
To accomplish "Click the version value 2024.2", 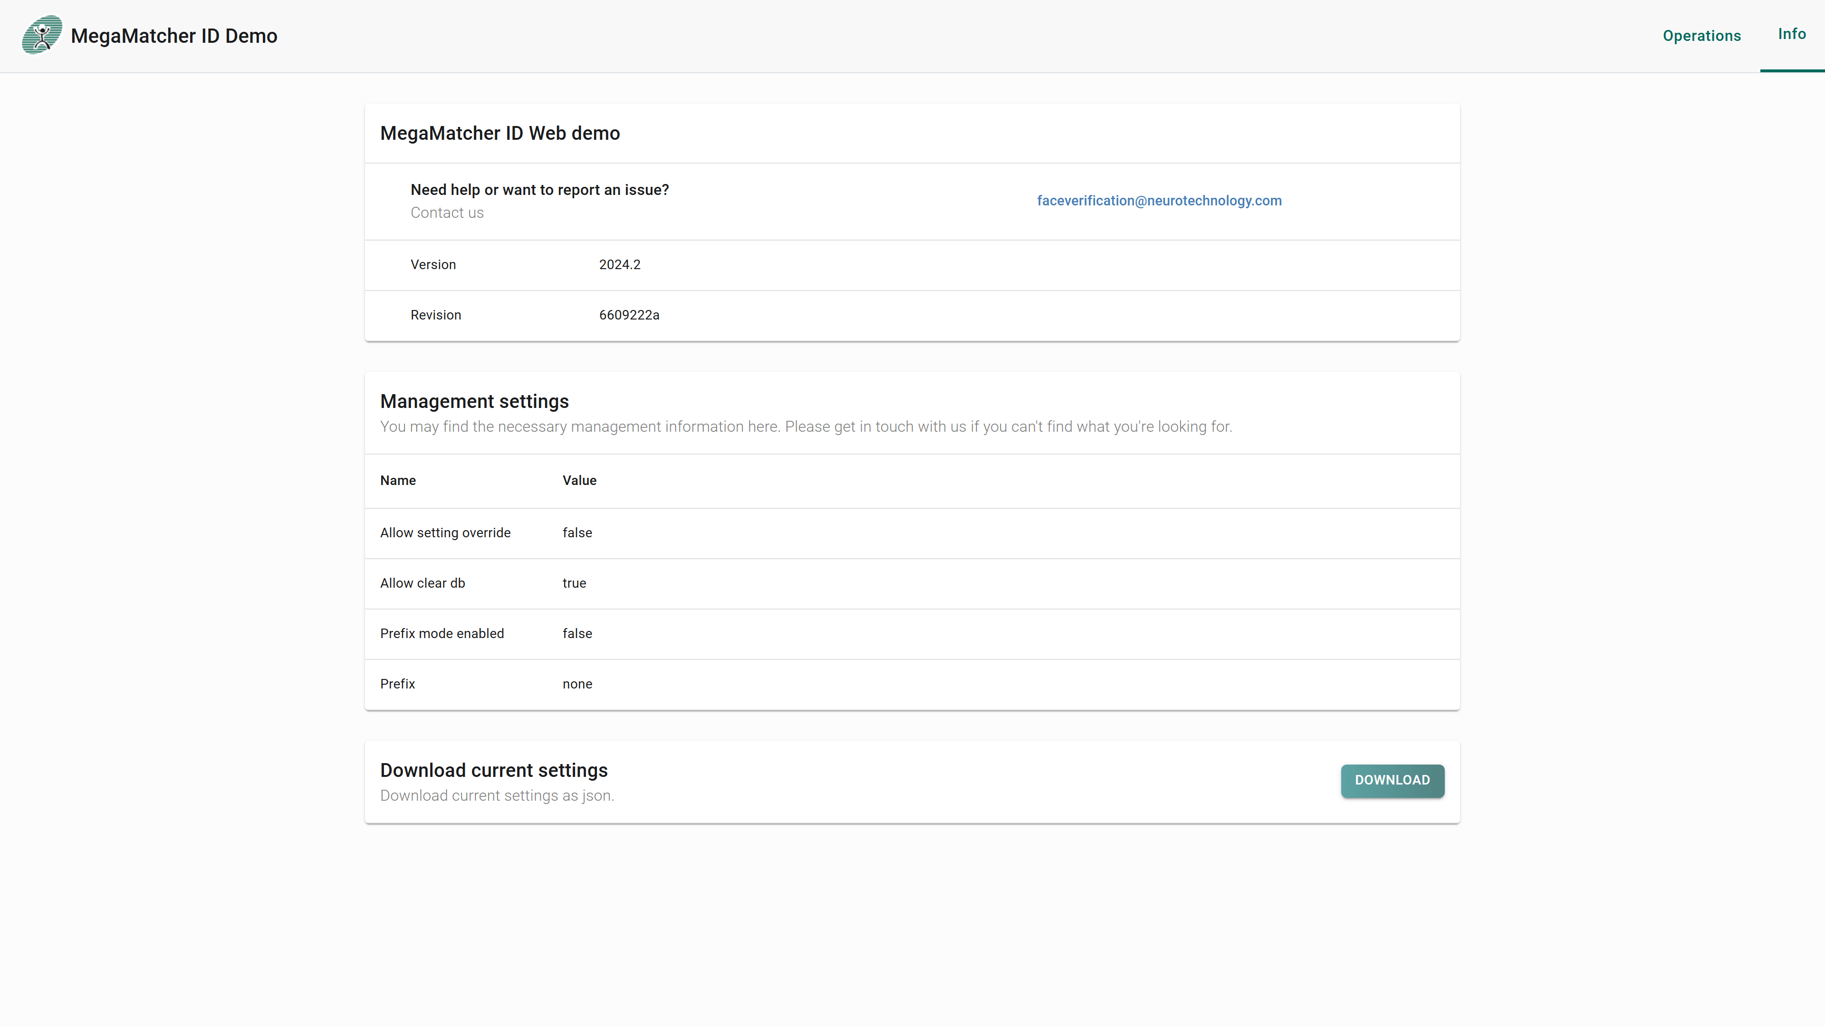I will [x=620, y=264].
